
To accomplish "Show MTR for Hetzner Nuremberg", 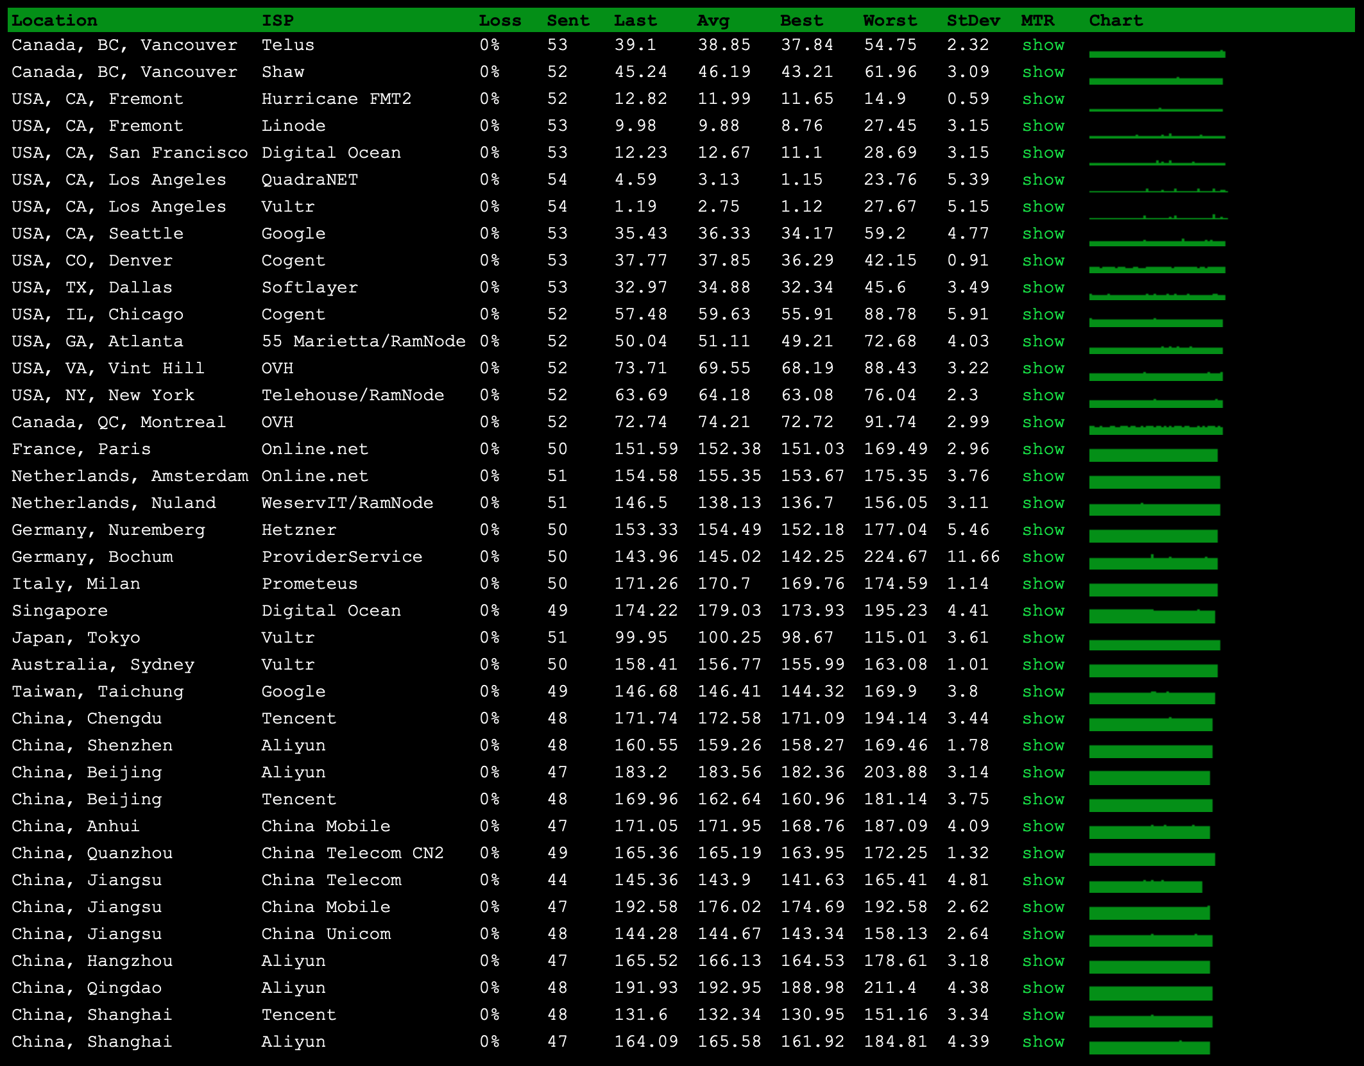I will point(1043,530).
